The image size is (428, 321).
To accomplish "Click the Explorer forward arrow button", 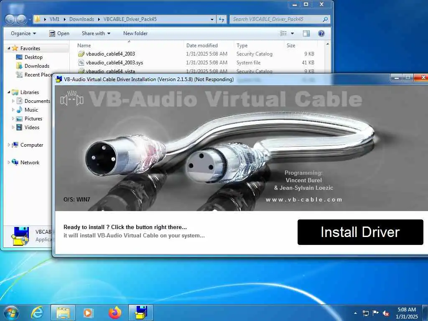I will pos(21,19).
